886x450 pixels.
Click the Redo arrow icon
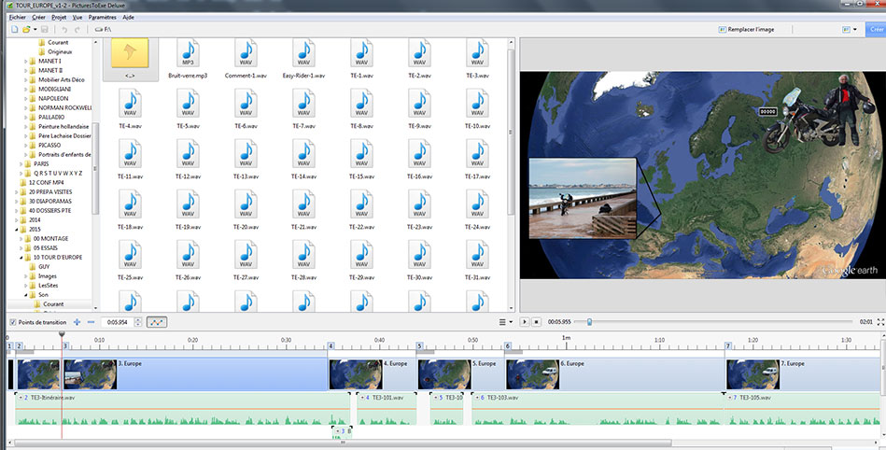point(77,29)
